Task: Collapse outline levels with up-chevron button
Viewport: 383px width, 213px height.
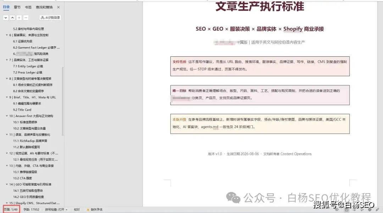Action: click(12, 18)
